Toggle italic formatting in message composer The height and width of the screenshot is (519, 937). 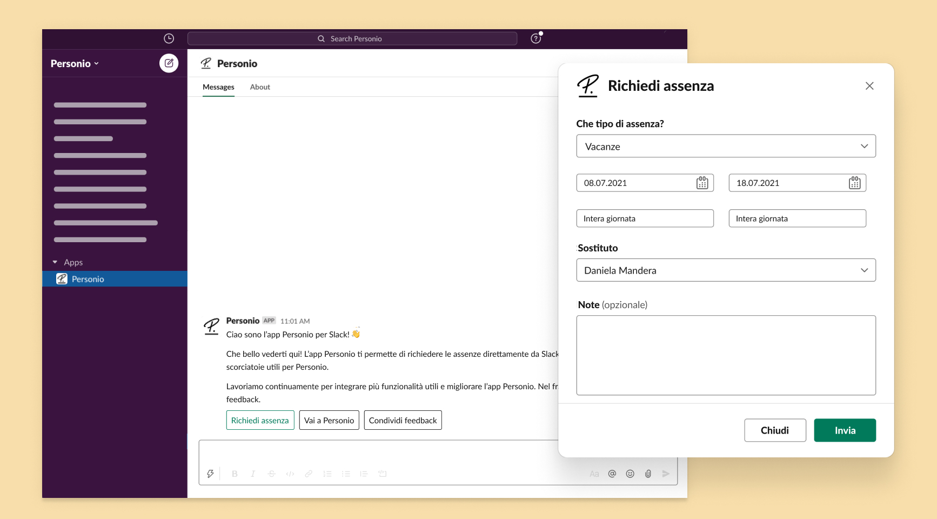(252, 474)
